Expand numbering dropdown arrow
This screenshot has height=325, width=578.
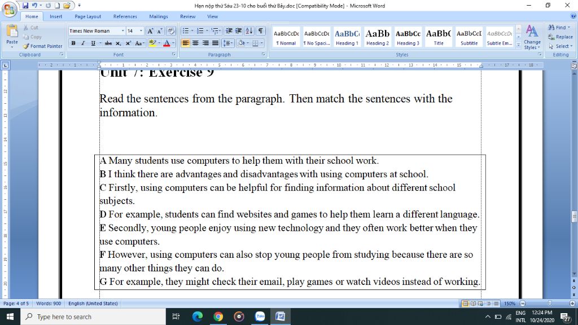207,31
